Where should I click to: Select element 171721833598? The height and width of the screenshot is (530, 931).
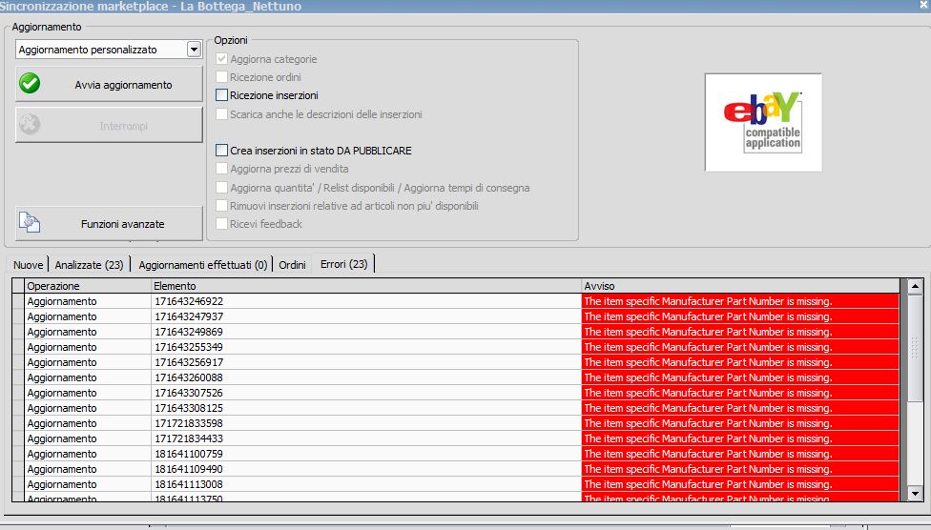(366, 423)
